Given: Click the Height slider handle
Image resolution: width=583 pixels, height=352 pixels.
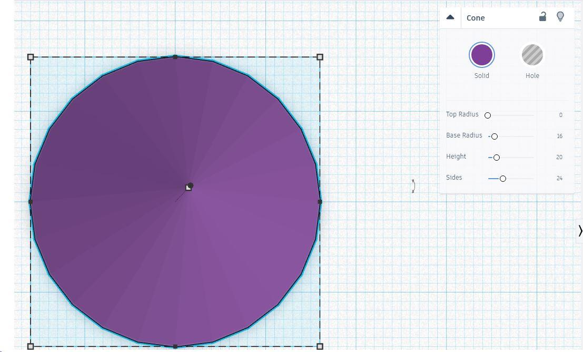Looking at the screenshot, I should tap(497, 158).
